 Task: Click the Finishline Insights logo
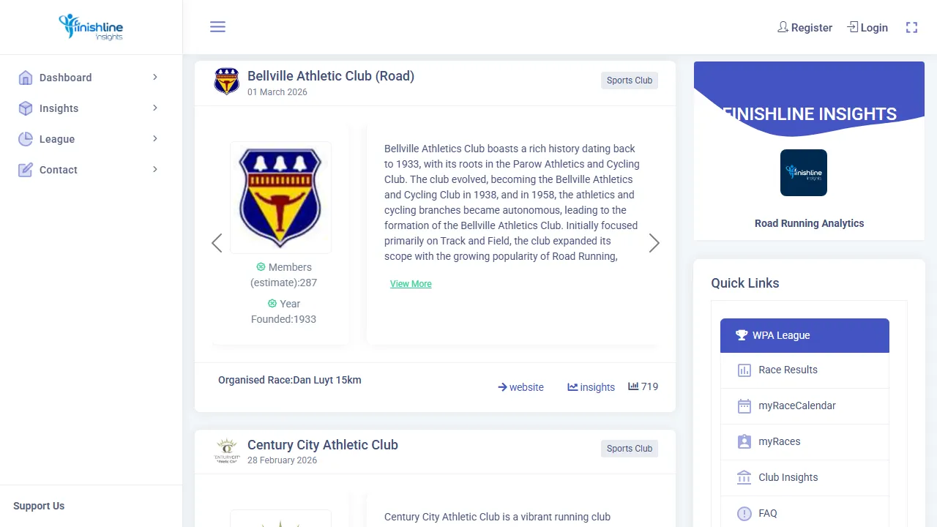tap(91, 27)
